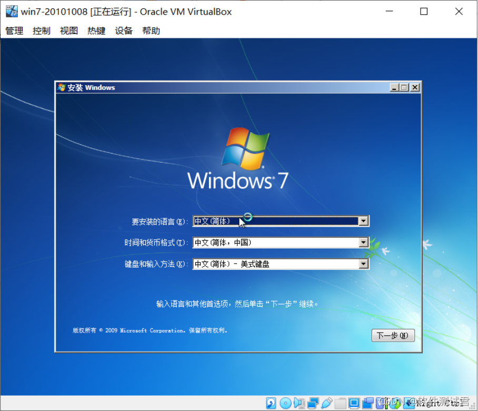Click the display settings status icon
Screen dimensions: 478x411
354,403
